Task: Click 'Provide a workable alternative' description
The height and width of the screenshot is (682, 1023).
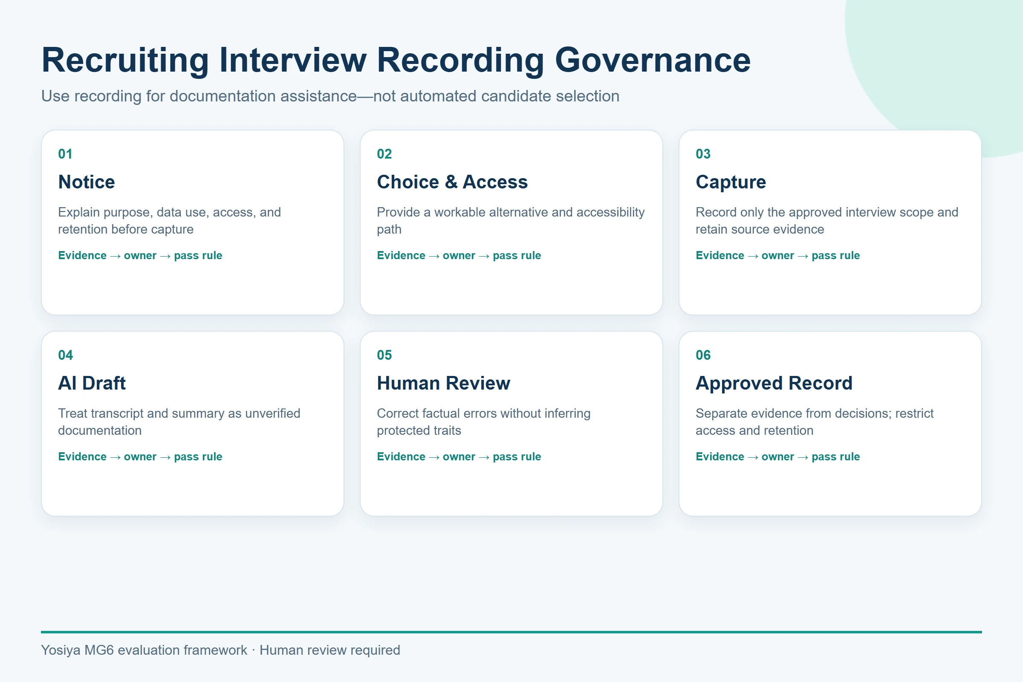Action: pyautogui.click(x=511, y=220)
